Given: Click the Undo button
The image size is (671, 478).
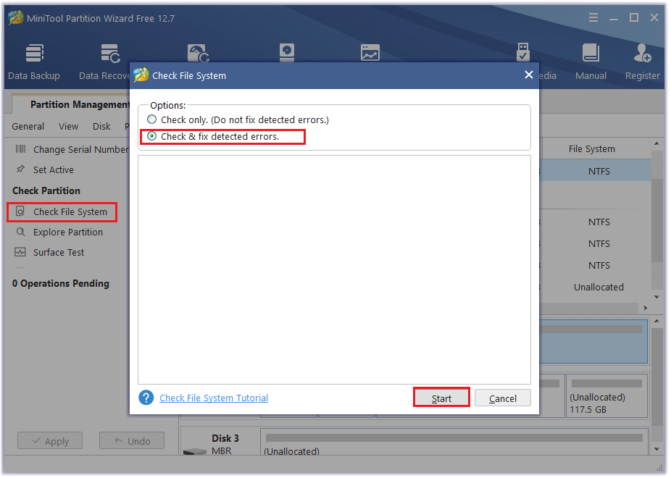Looking at the screenshot, I should [x=132, y=441].
